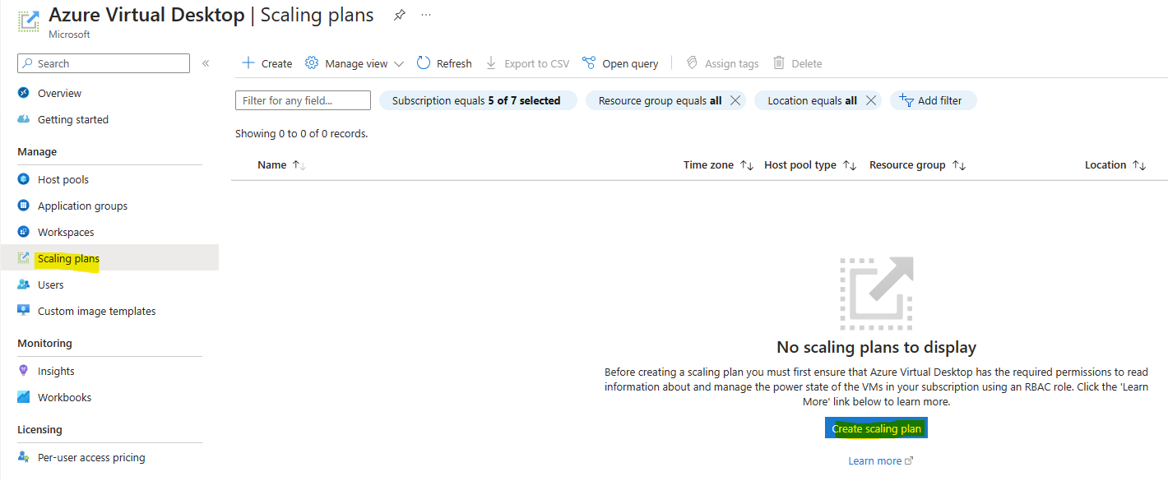Open the Learn more link

[880, 460]
